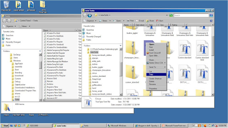This screenshot has width=228, height=128.
Task: Choose Properties from the context menu
Action: pyautogui.click(x=156, y=89)
